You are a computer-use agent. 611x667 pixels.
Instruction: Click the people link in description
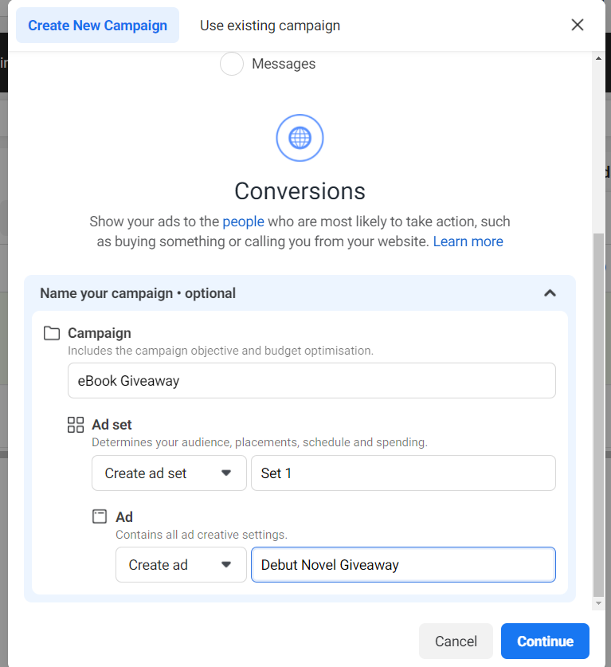point(243,222)
